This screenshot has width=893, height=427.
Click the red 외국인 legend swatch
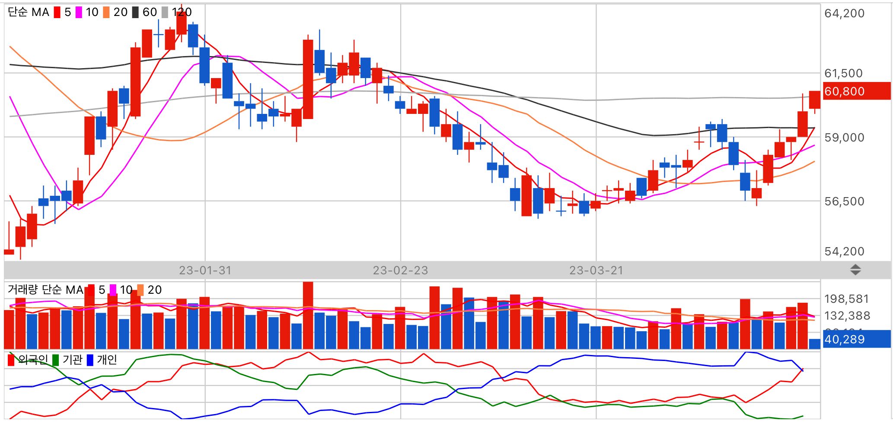[x=11, y=360]
